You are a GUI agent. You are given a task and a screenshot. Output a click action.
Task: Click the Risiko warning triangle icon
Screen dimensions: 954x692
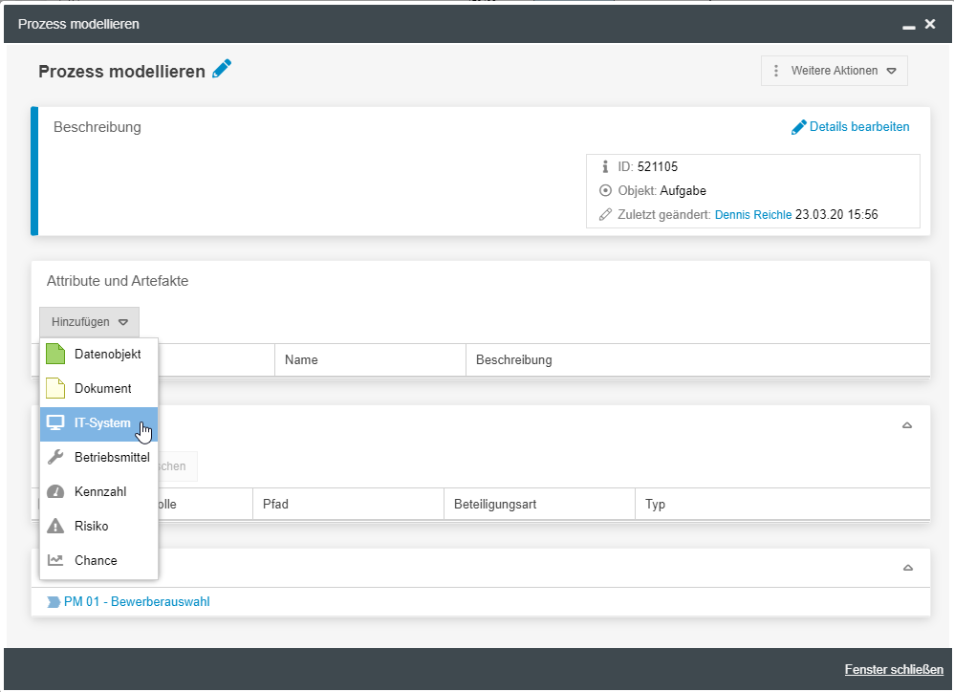55,527
